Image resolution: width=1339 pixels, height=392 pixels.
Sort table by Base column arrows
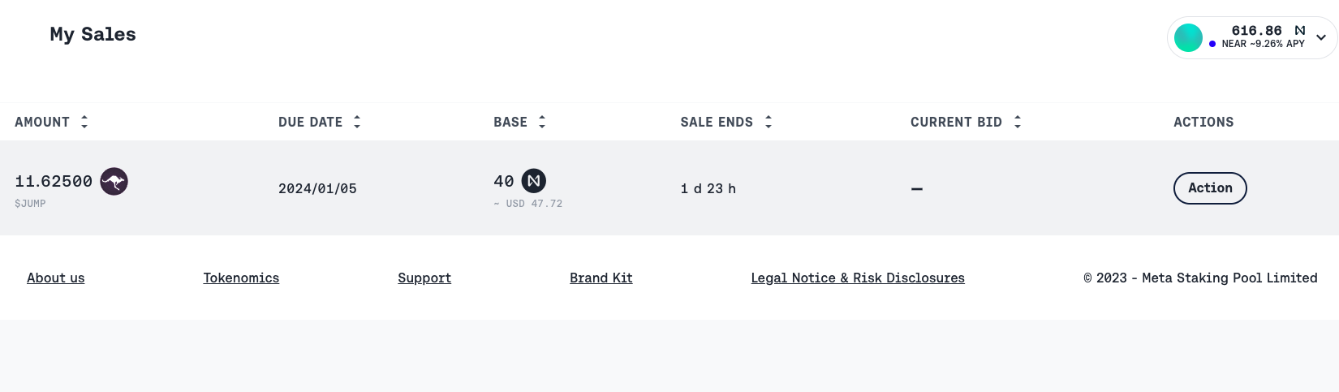542,122
